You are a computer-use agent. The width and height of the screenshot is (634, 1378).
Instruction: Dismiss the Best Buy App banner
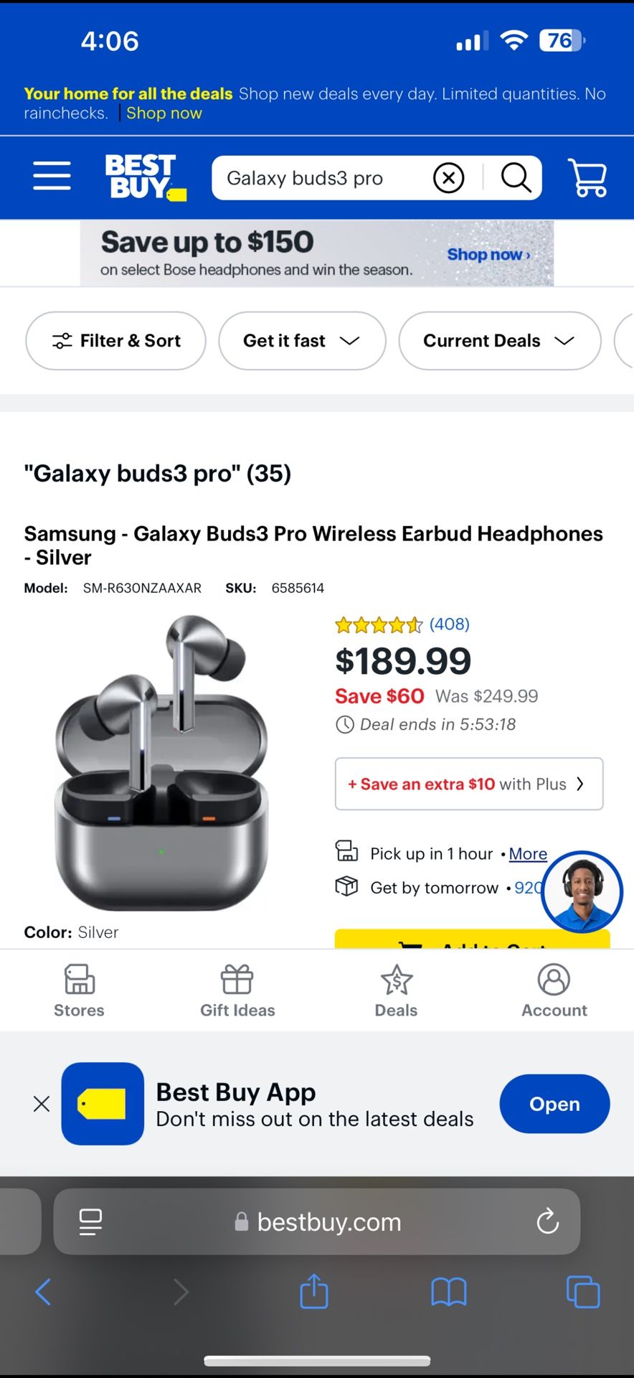42,1104
